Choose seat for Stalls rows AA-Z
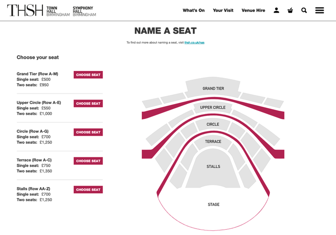 coord(88,190)
